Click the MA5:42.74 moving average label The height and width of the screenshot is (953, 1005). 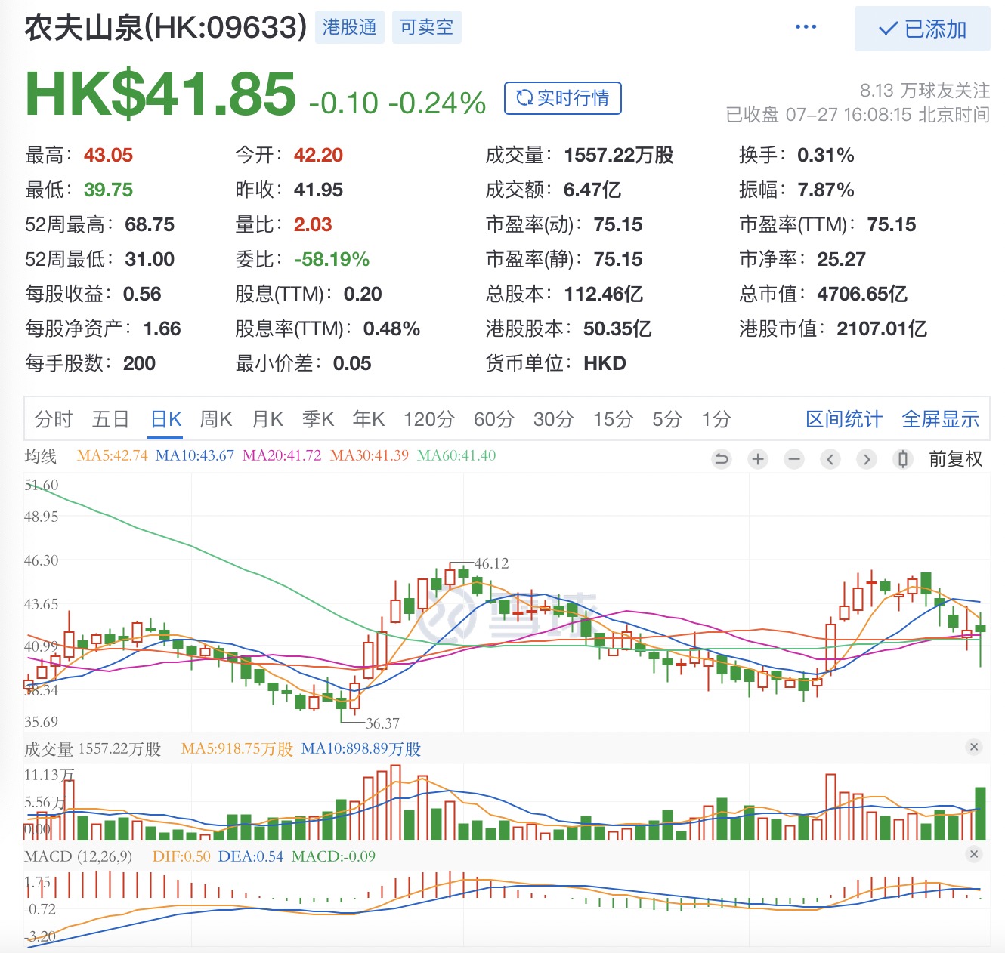[x=113, y=455]
